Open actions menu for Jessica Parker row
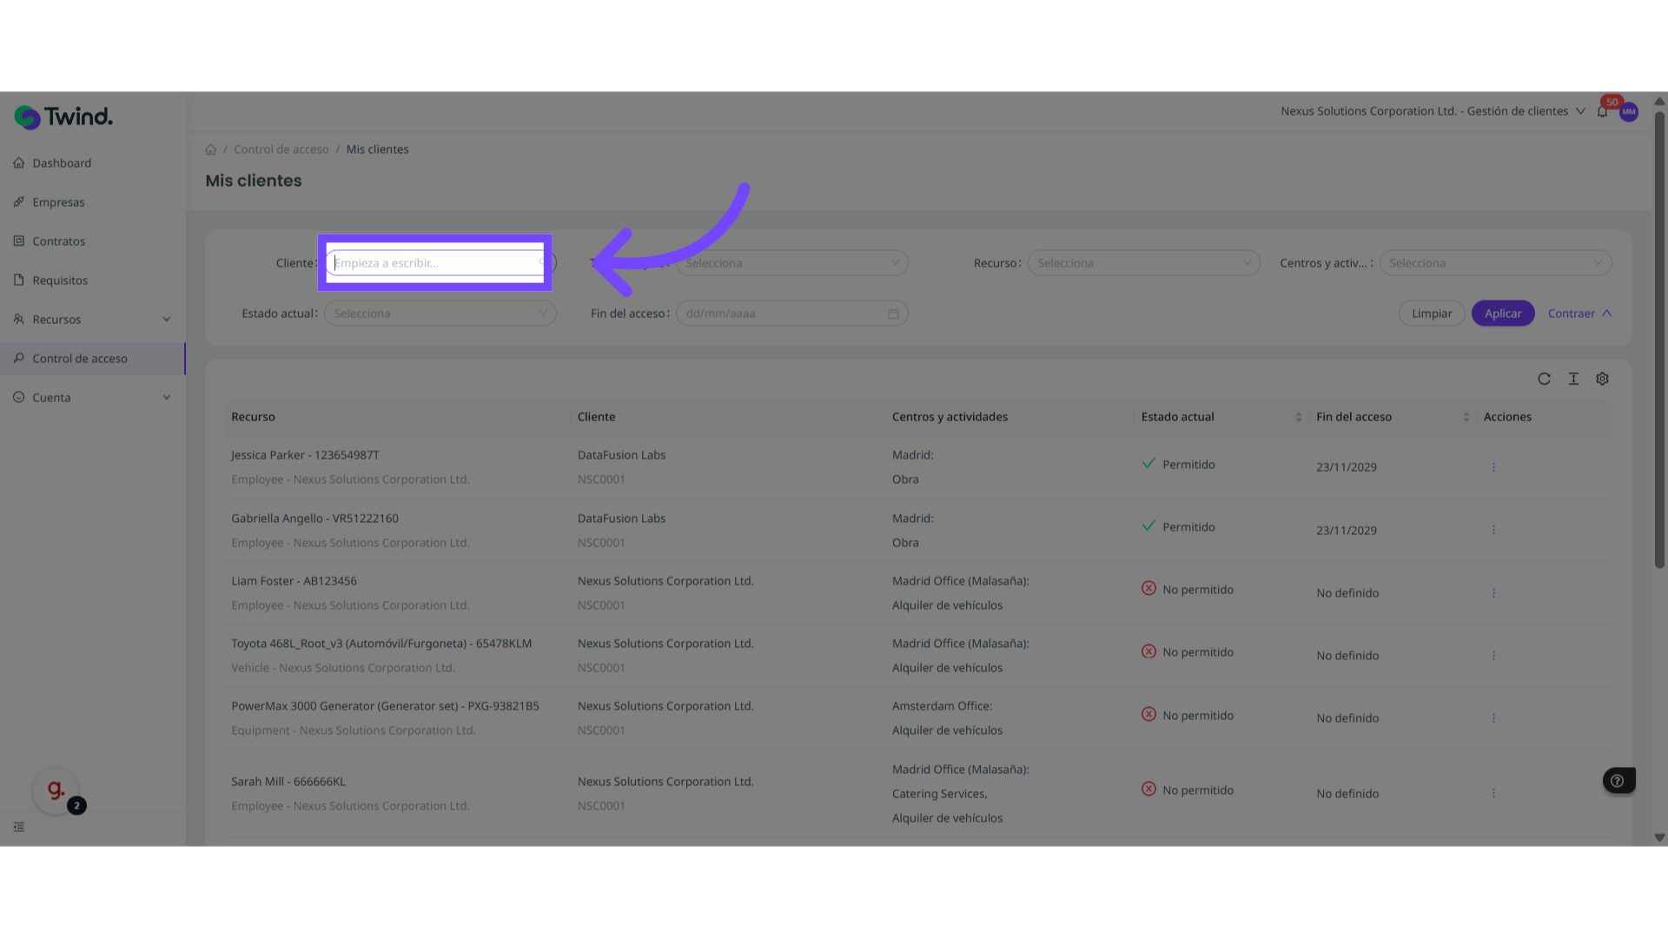The height and width of the screenshot is (938, 1668). point(1493,467)
